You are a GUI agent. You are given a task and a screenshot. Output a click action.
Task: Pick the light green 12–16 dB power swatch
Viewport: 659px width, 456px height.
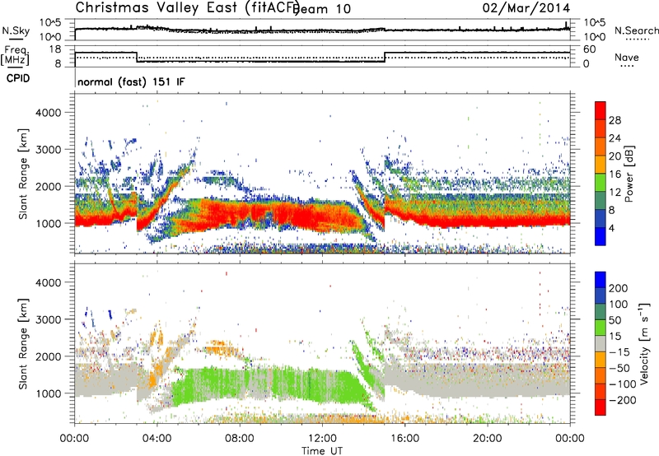601,183
